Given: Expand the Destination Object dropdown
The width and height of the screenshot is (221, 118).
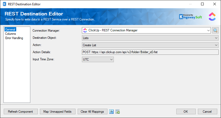Looking at the screenshot, I should (150, 38).
